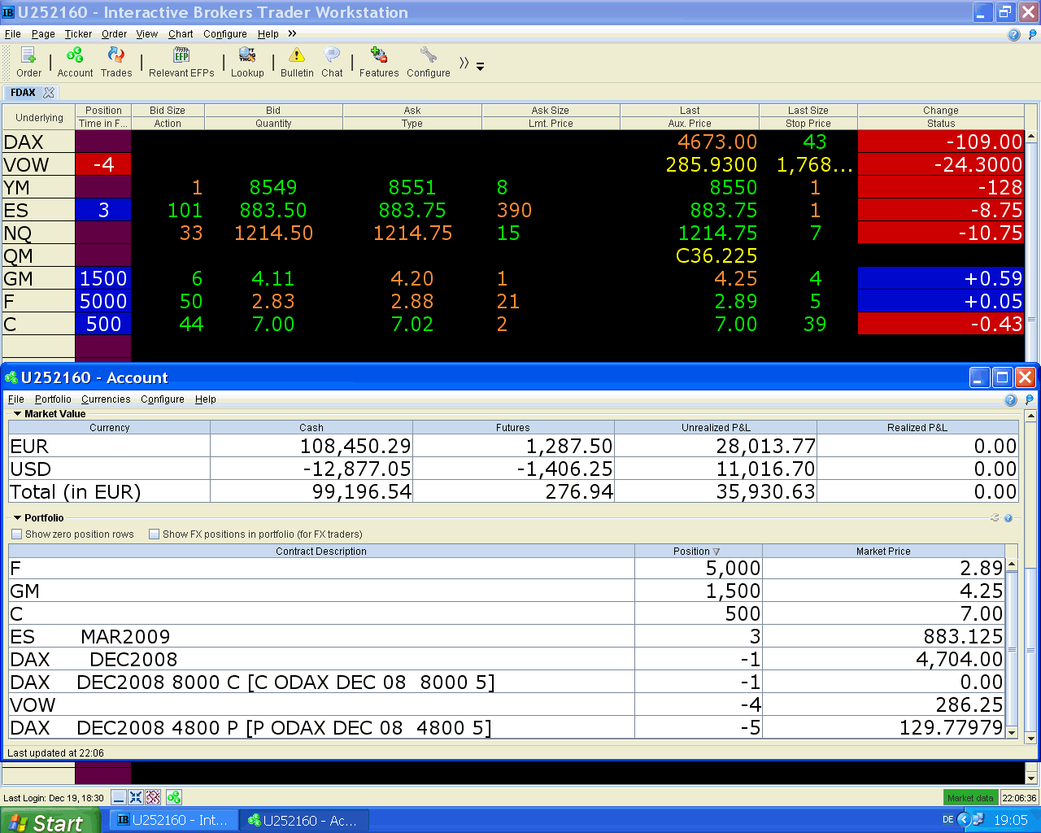The image size is (1041, 833).
Task: Close the FDAX tab with its X icon
Action: pos(49,93)
